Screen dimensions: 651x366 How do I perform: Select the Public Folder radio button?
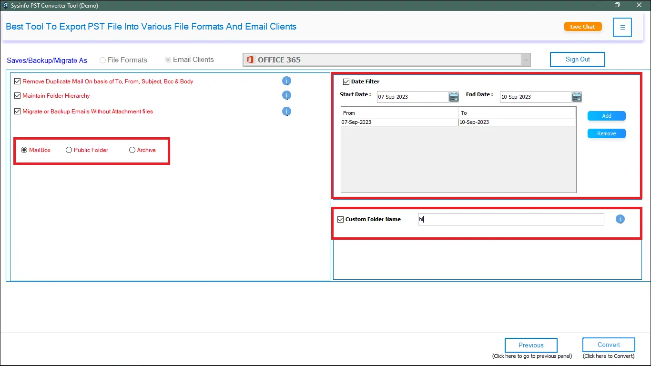pos(69,150)
